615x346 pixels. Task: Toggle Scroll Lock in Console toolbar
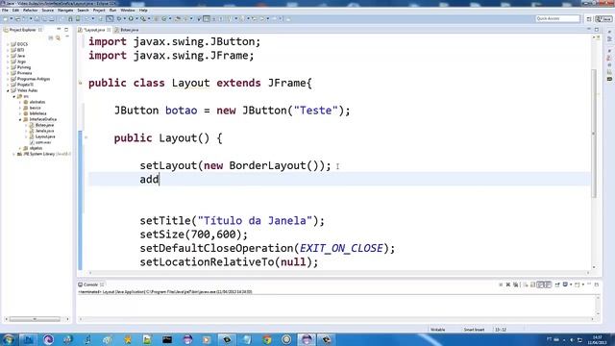(532, 284)
